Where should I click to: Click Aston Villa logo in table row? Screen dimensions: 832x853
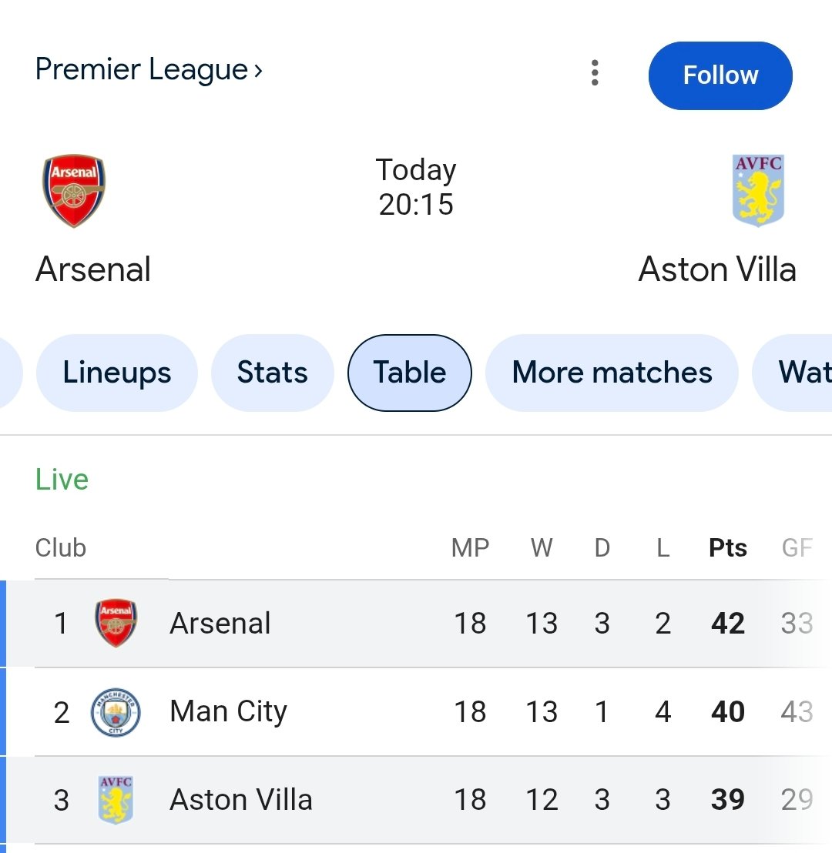click(116, 800)
